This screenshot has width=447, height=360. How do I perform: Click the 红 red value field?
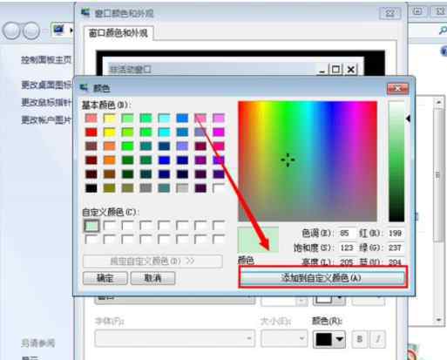click(x=395, y=233)
